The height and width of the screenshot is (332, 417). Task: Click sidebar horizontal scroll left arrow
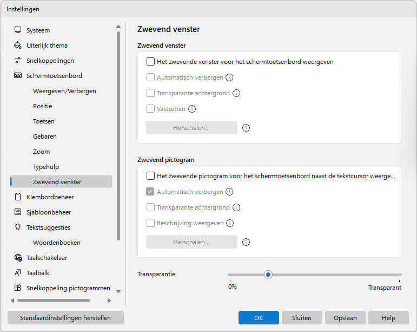tap(12, 301)
